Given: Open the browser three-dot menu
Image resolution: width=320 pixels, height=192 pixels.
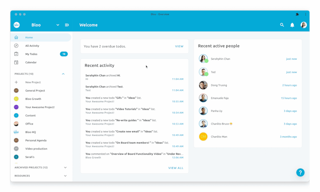Looking at the screenshot, I should pyautogui.click(x=305, y=14).
